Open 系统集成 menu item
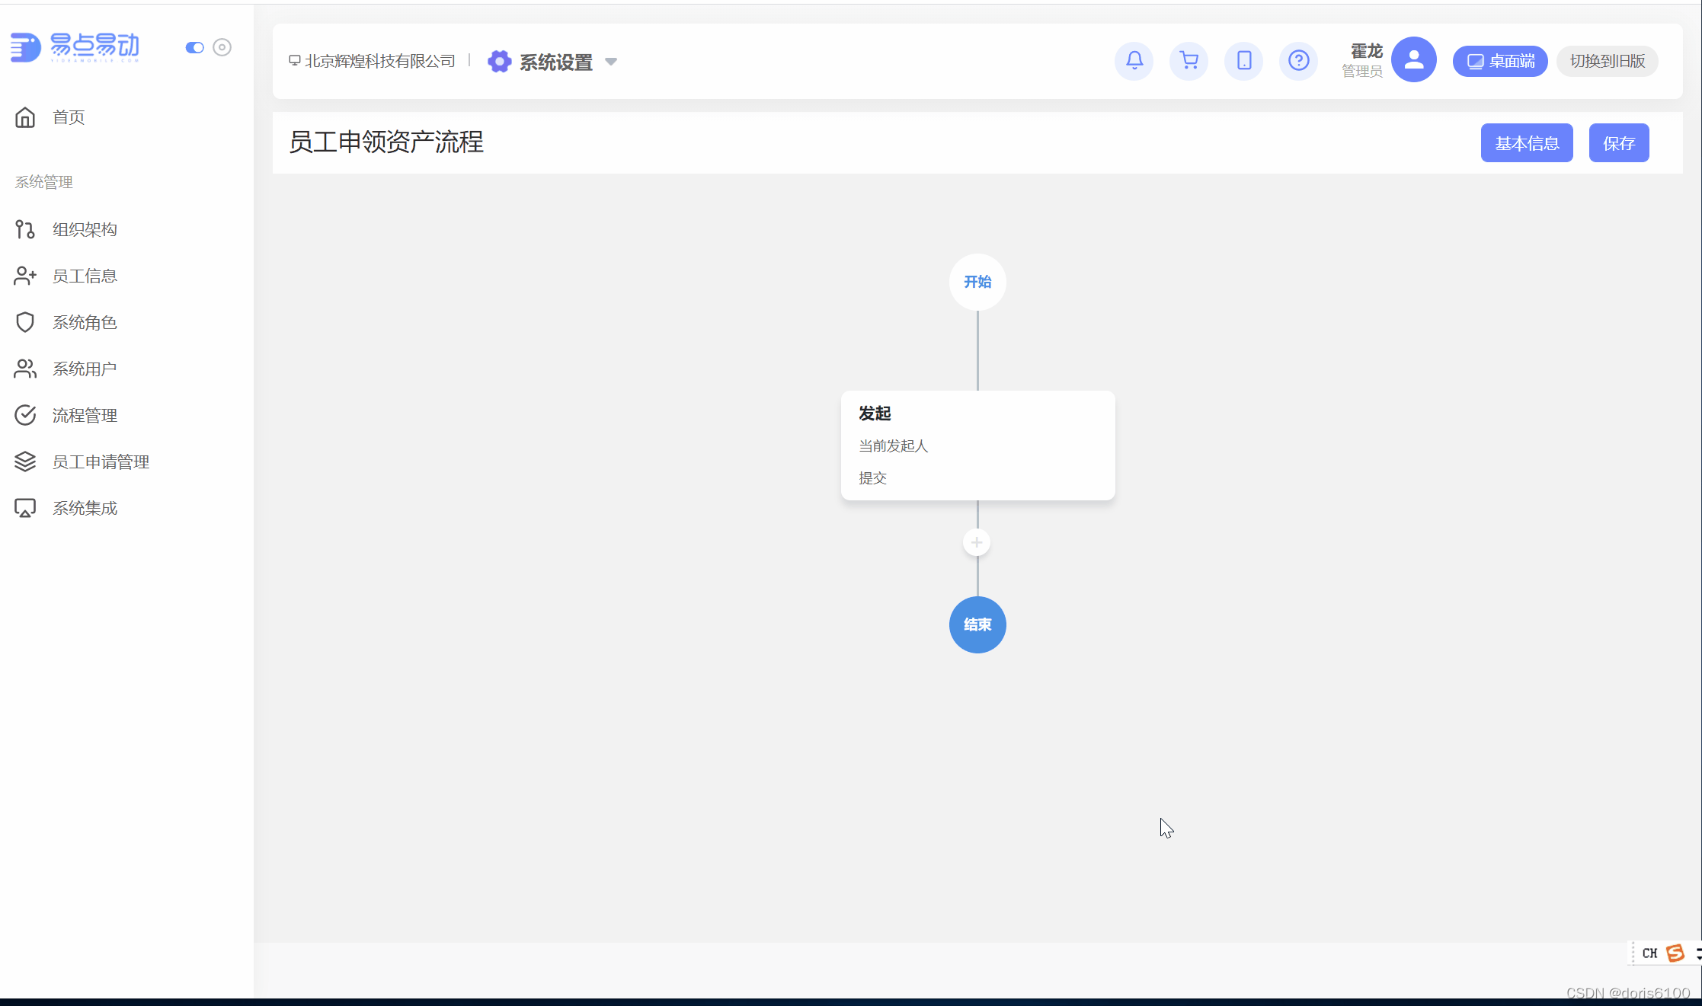 click(x=85, y=508)
